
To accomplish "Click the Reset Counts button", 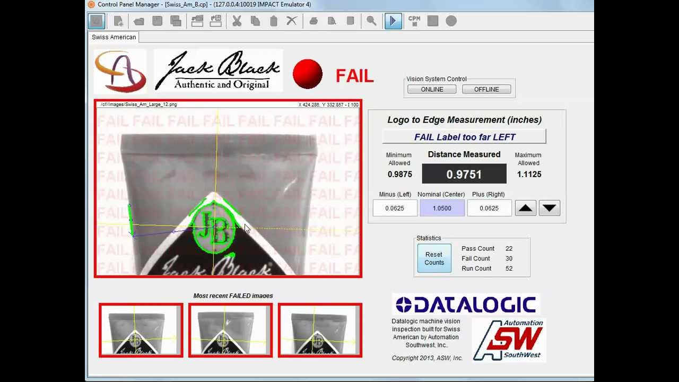I will click(x=434, y=258).
